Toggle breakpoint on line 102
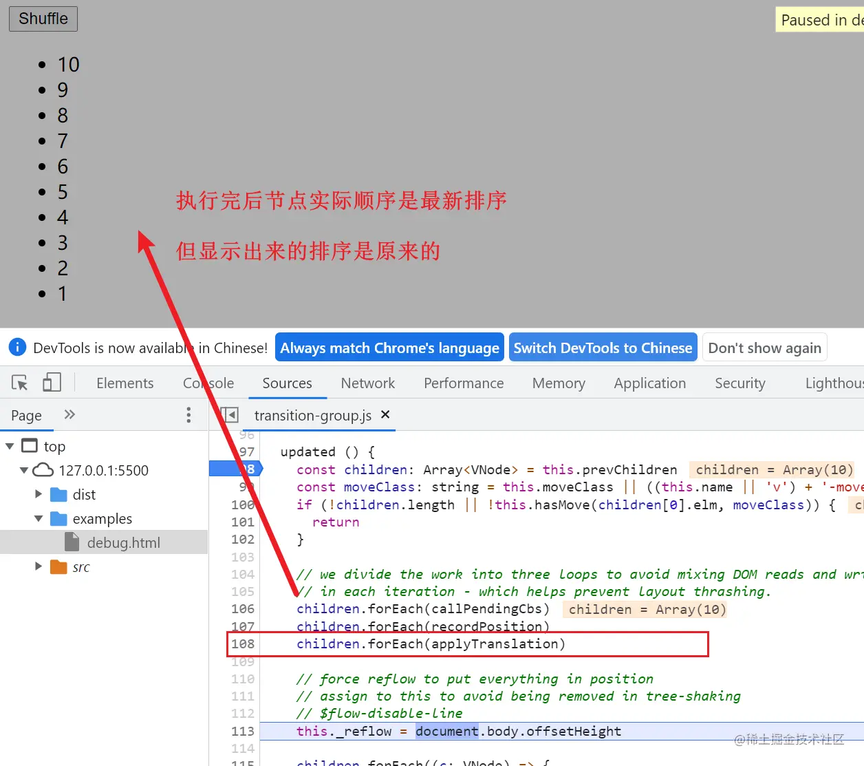Viewport: 864px width, 766px height. 242,540
